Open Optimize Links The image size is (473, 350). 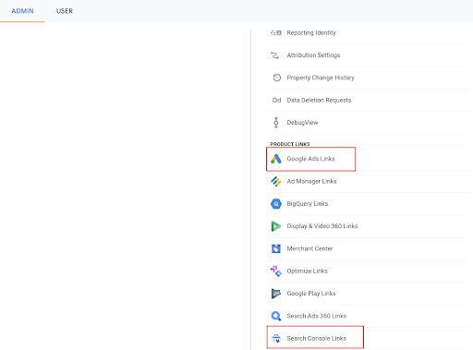click(308, 271)
